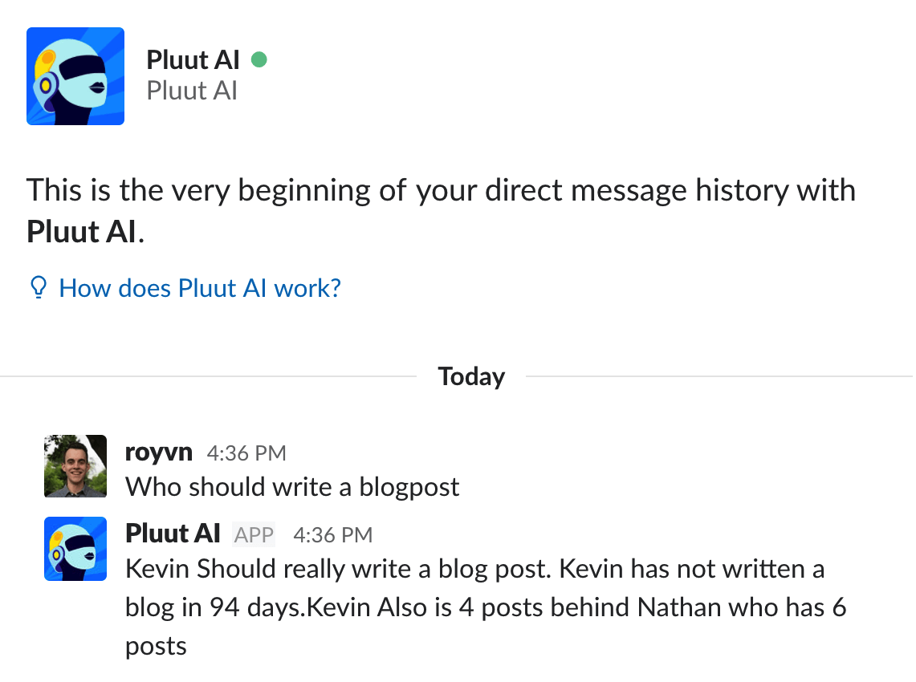Open the small Pluut AI bot avatar
Viewport: 916px width, 682px height.
pos(75,549)
